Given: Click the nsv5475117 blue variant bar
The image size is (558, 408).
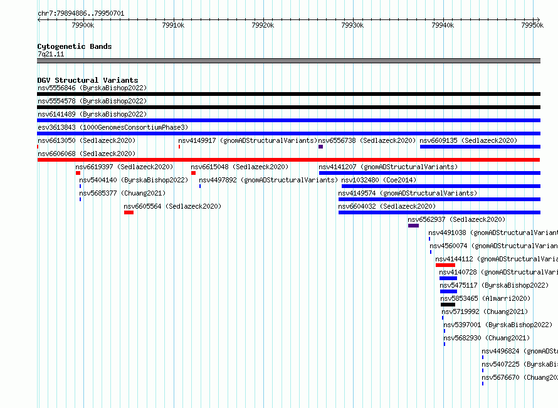Looking at the screenshot, I should (x=449, y=291).
